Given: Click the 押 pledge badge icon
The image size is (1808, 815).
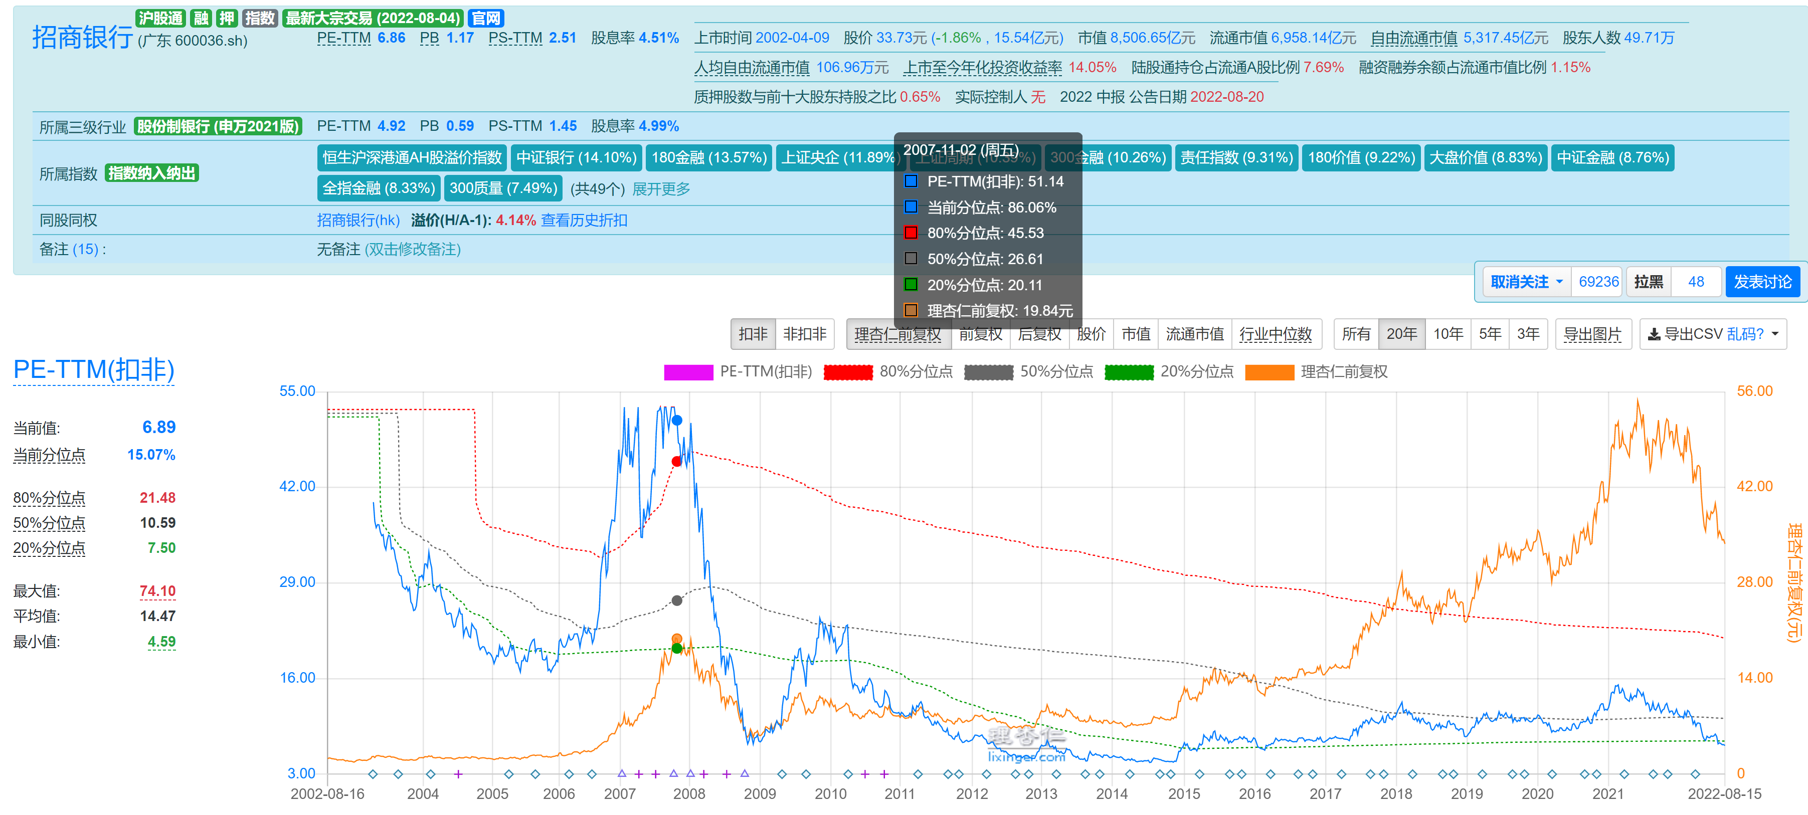Looking at the screenshot, I should tap(227, 18).
